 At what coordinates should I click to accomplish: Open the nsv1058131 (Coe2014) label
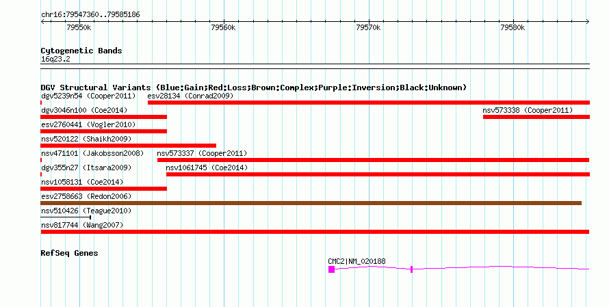[x=82, y=182]
